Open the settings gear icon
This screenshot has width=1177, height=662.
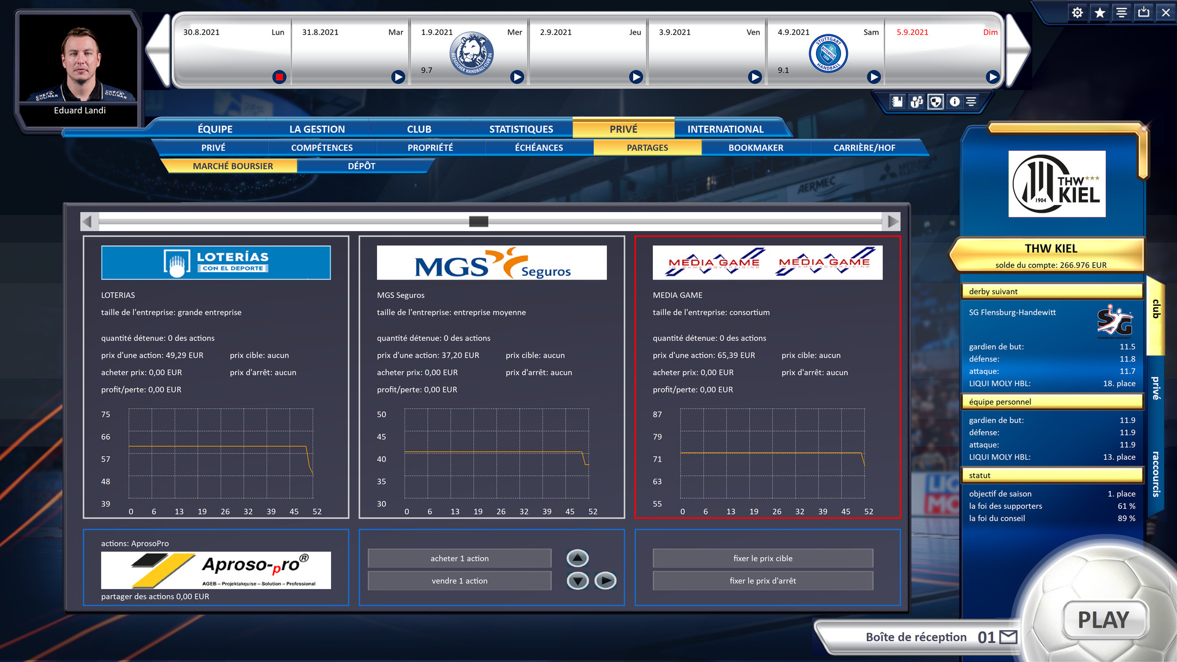tap(1077, 13)
